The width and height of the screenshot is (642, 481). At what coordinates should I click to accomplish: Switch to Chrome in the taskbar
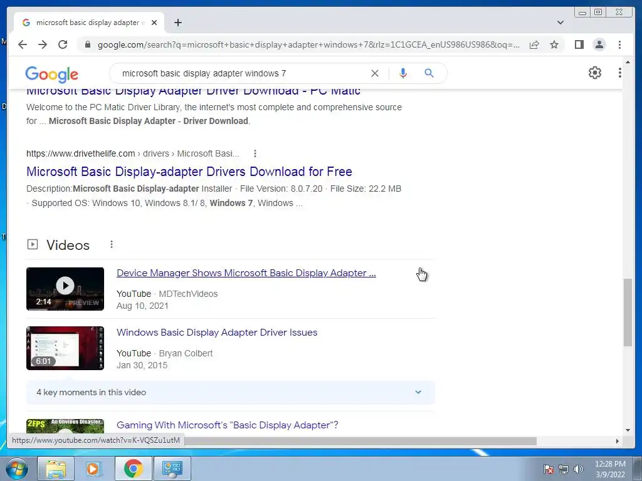click(x=133, y=468)
